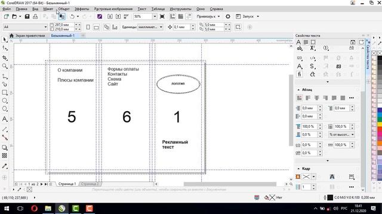The image size is (382, 214).
Task: Open Windows Start menu
Action: (7, 209)
